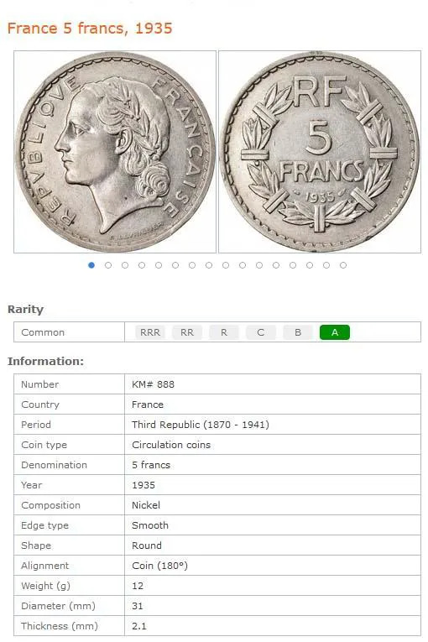Viewport: 428px width, 642px height.
Task: Click the RR rarity badge
Action: [x=187, y=332]
